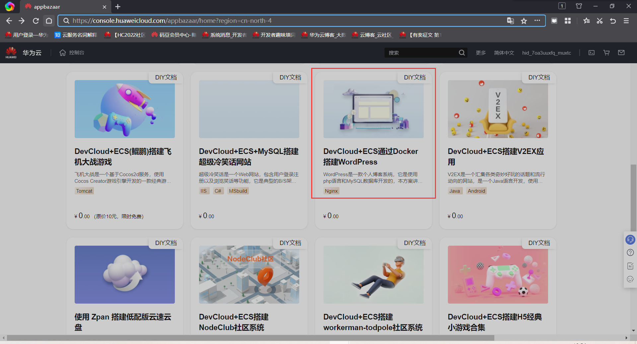The width and height of the screenshot is (637, 344).
Task: Open the title DevCloud+ECS+MySQL搭建超级冷笑话网站
Action: coord(249,157)
